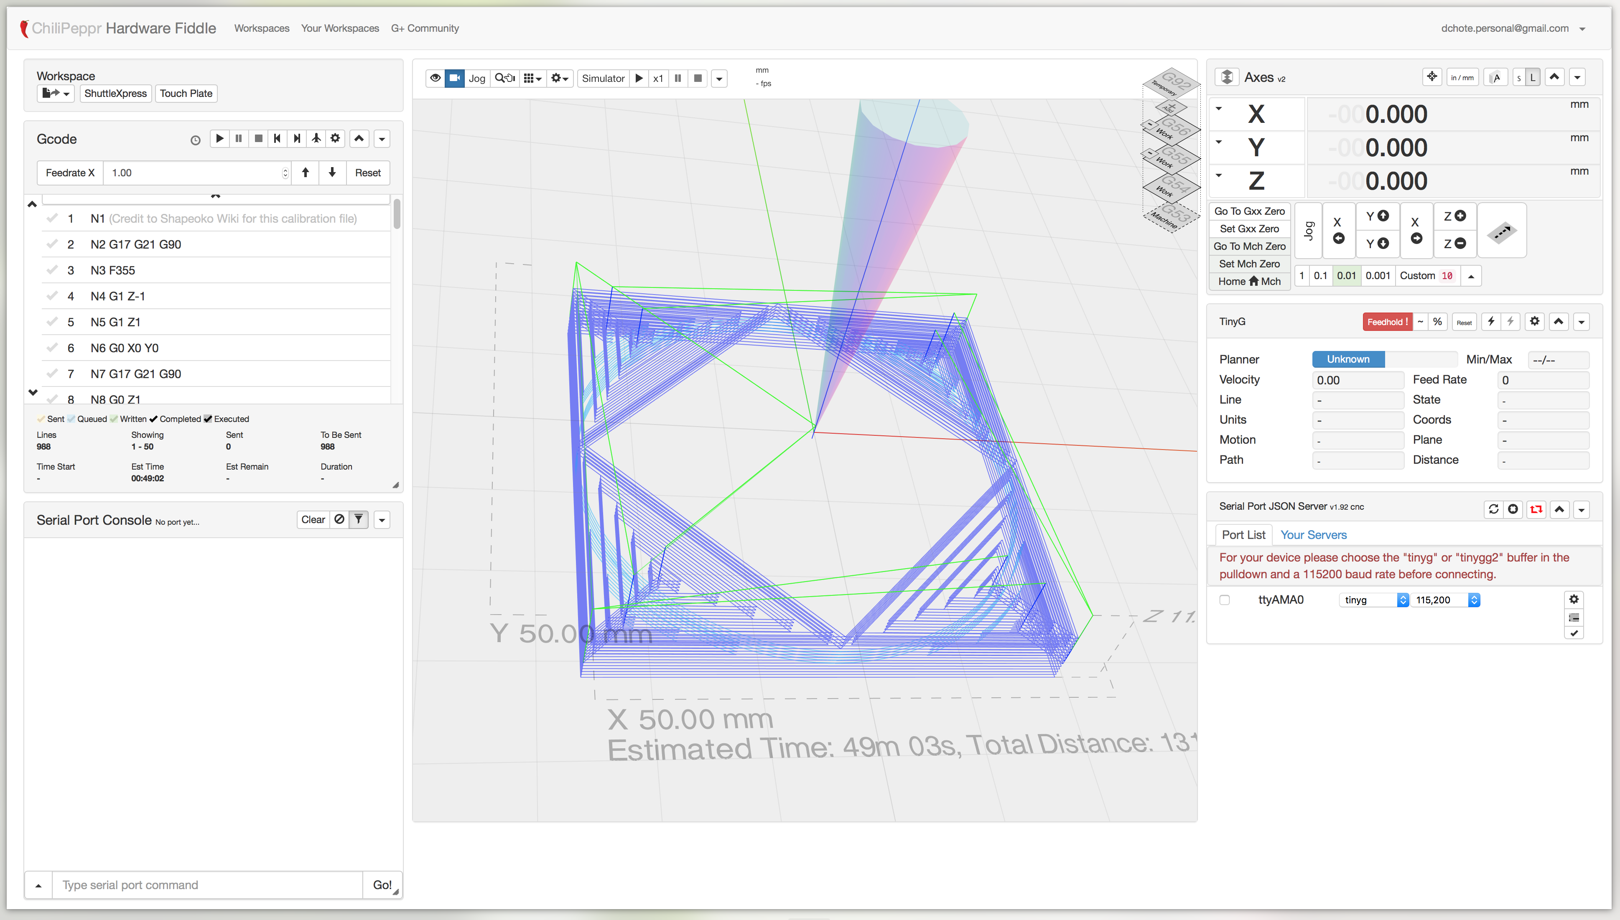Image resolution: width=1620 pixels, height=920 pixels.
Task: Jog Z axis up with Z plus
Action: [x=1454, y=216]
